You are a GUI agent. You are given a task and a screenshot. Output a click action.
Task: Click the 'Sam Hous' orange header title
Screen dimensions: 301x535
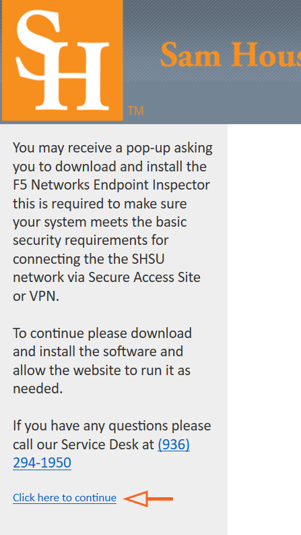tap(230, 55)
